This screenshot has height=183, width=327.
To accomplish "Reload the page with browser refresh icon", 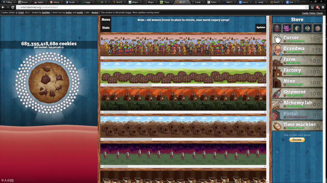I will pyautogui.click(x=13, y=7).
